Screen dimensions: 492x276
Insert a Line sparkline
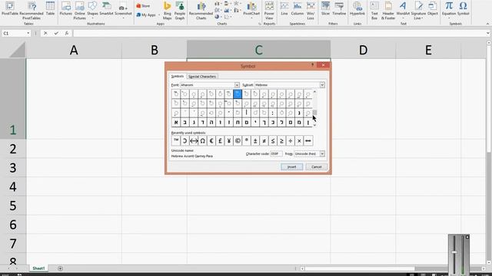(x=284, y=9)
